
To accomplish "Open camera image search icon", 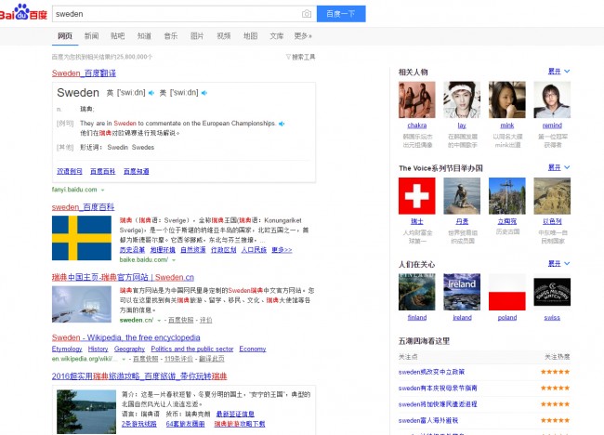I will pos(307,14).
